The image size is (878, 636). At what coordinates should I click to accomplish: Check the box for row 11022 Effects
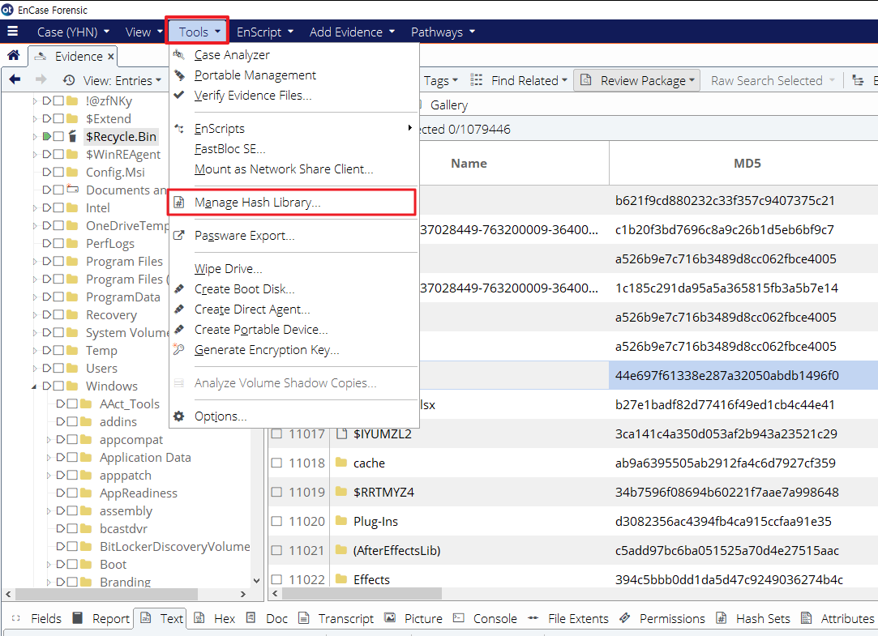[276, 579]
